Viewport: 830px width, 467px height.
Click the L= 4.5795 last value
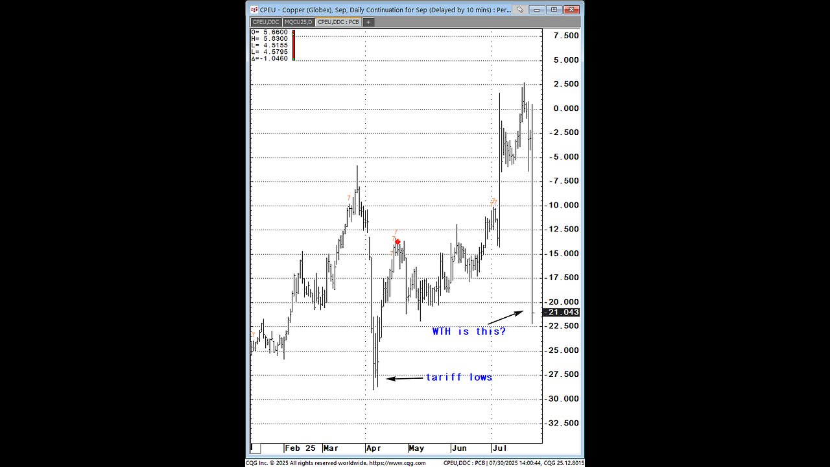pyautogui.click(x=269, y=51)
